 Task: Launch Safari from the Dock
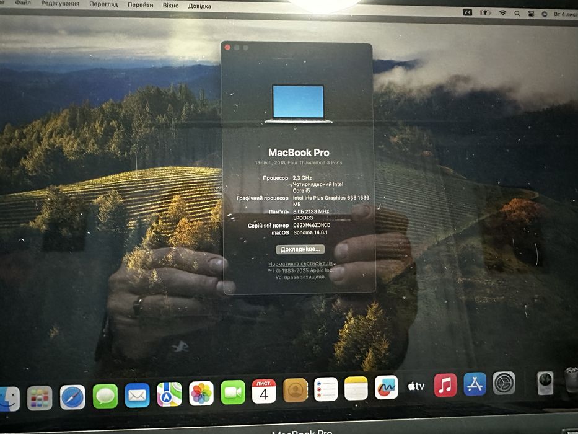(72, 397)
